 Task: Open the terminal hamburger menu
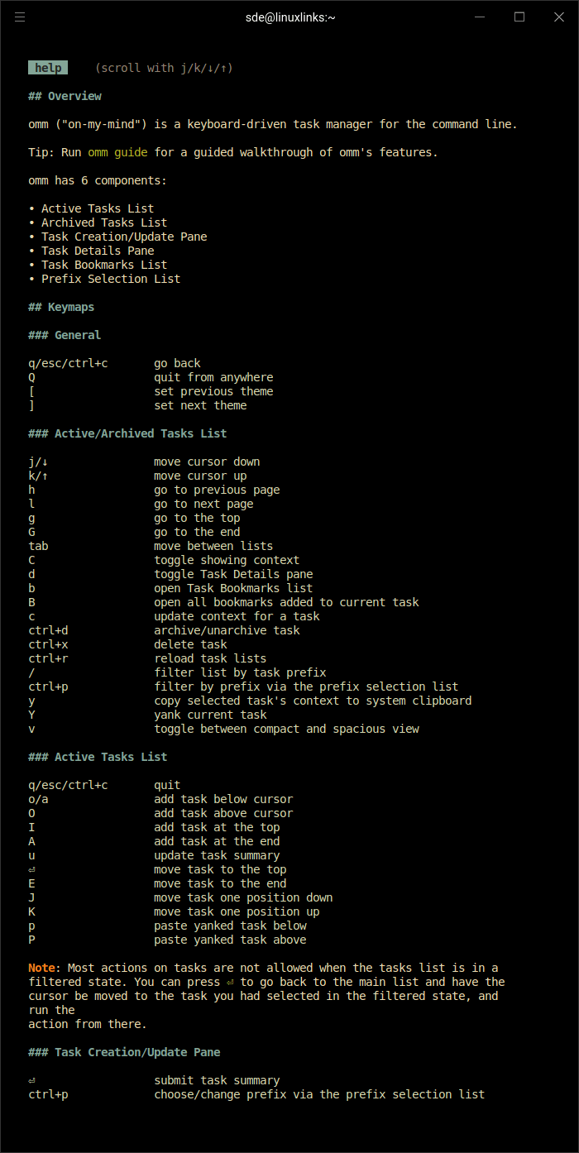(20, 17)
